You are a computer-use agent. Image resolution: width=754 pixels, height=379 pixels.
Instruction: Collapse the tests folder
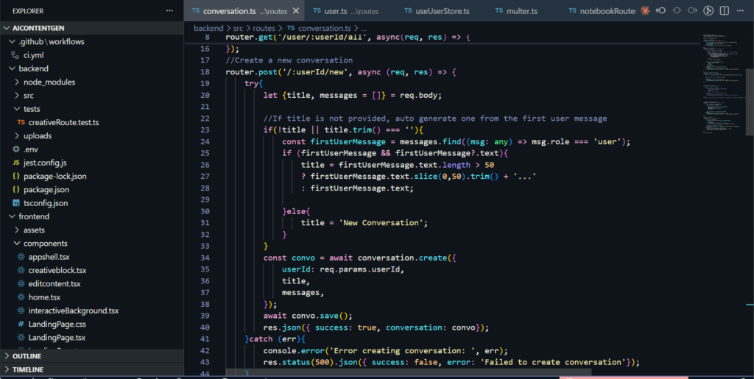[x=32, y=109]
